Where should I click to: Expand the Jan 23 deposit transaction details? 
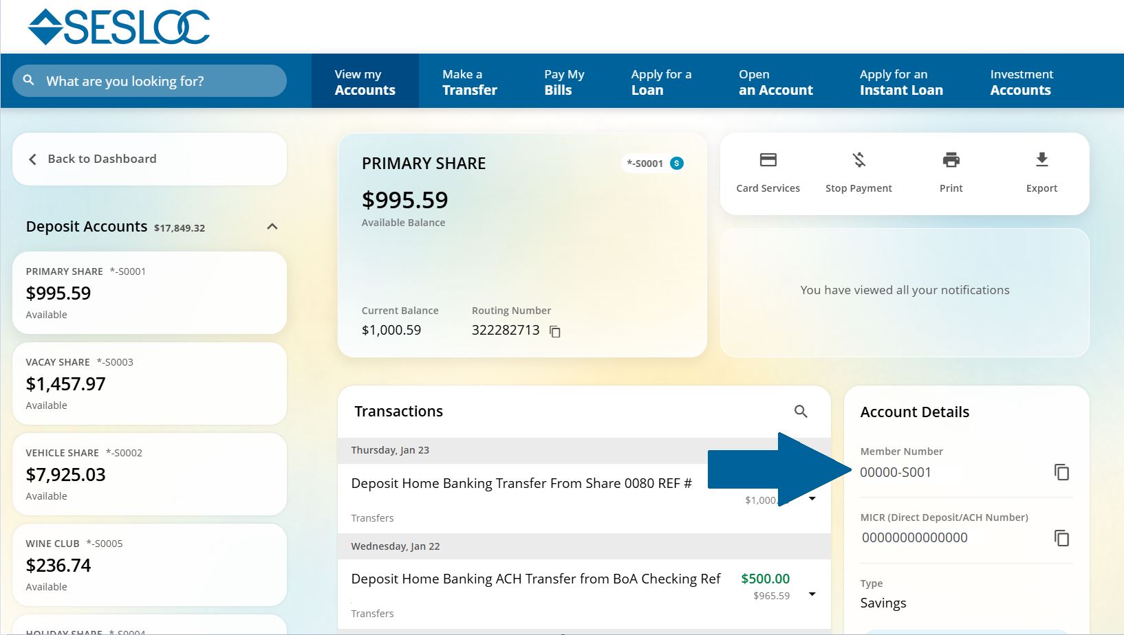[x=812, y=500]
